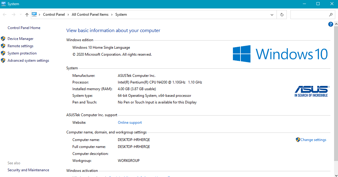Screen dimensions: 338x177
Task: Open System protection link
Action: pos(22,53)
